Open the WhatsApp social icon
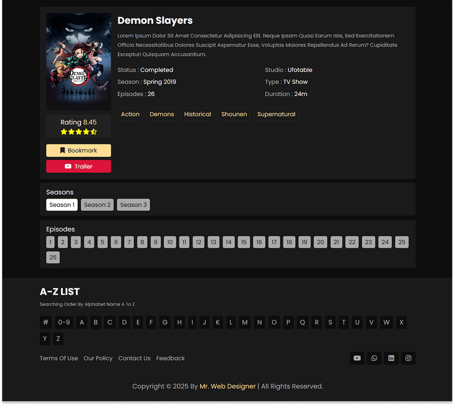 coord(374,358)
